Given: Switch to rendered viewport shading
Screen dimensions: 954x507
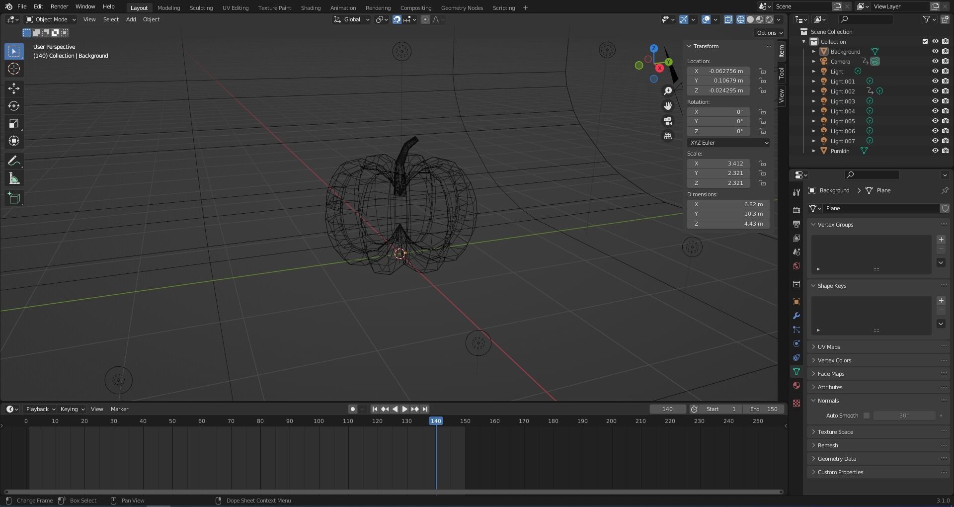Looking at the screenshot, I should [x=769, y=19].
